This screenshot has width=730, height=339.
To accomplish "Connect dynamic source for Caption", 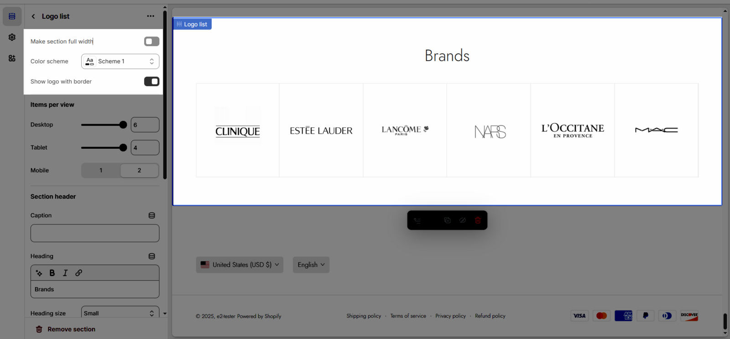I will [152, 215].
